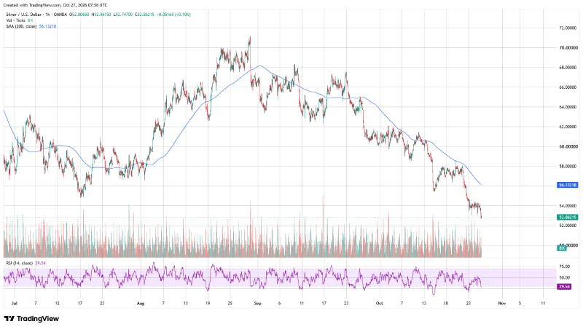This screenshot has width=583, height=329.
Task: Click the 25 date label on time axis
Action: 230,304
